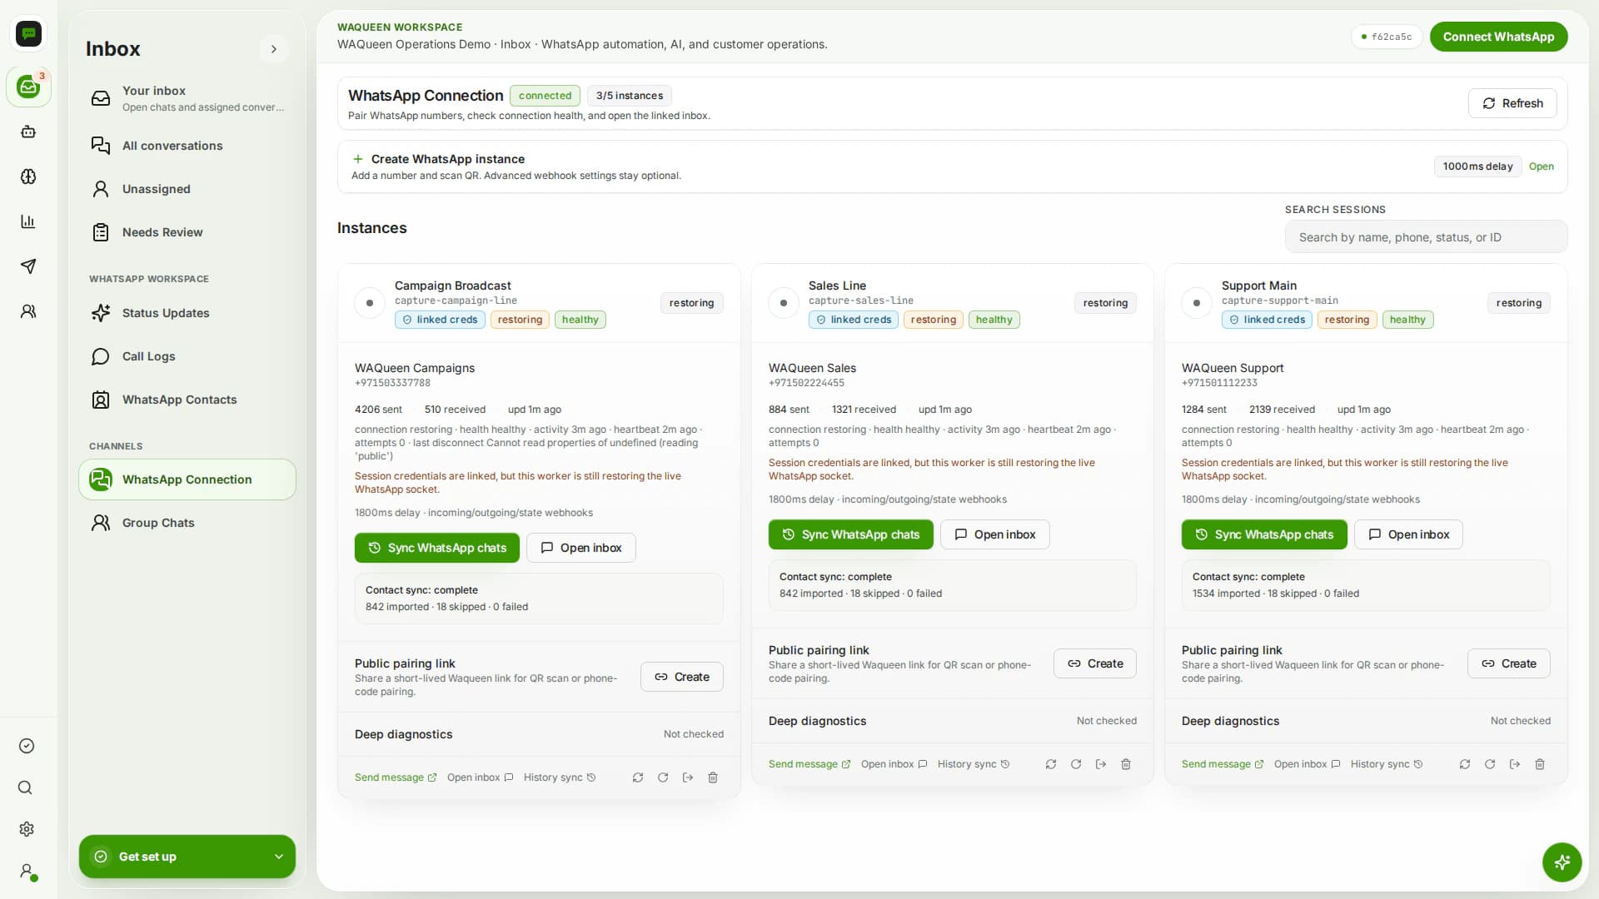Log out the Campaign Broadcast instance icon

688,777
